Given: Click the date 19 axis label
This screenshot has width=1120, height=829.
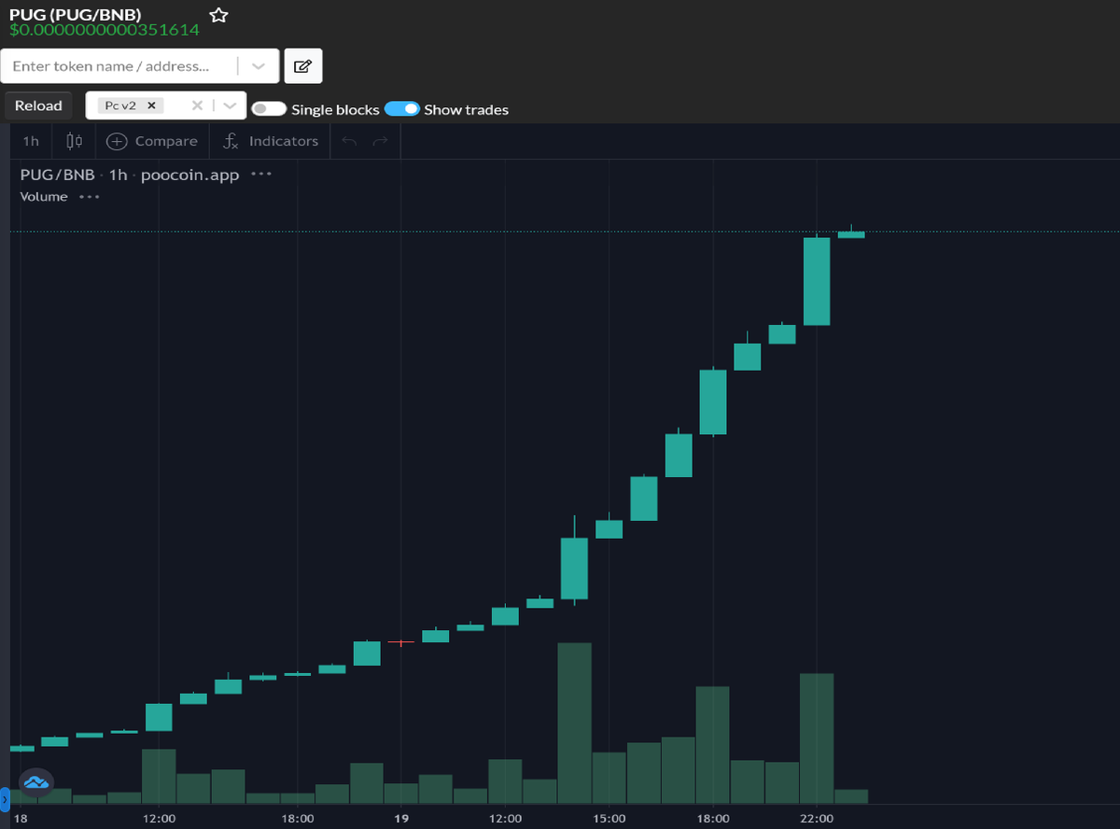Looking at the screenshot, I should pyautogui.click(x=399, y=819).
